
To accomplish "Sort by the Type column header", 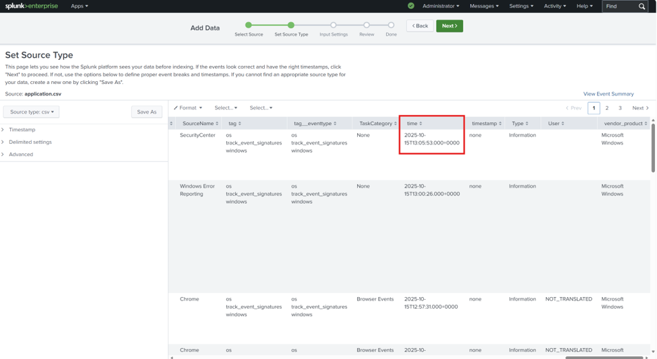I will pyautogui.click(x=520, y=123).
